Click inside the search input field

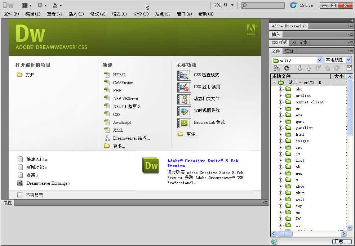[x=262, y=5]
